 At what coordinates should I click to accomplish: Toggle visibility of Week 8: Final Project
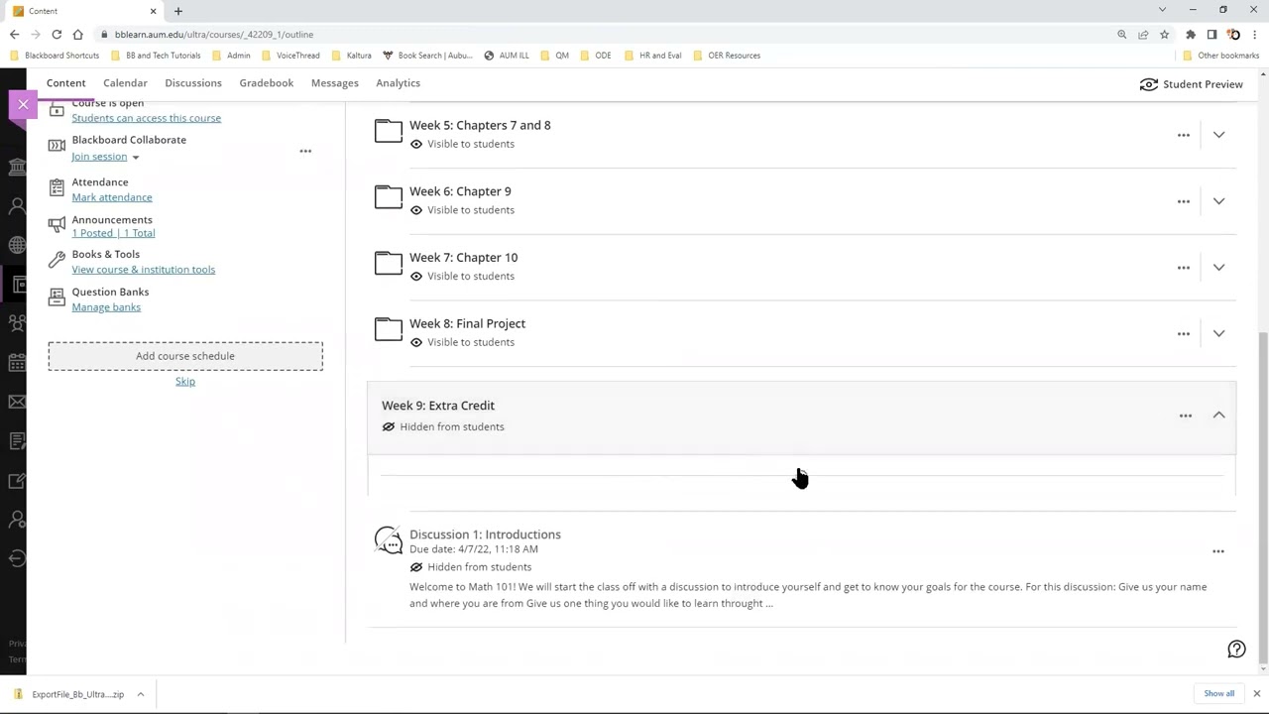[462, 342]
